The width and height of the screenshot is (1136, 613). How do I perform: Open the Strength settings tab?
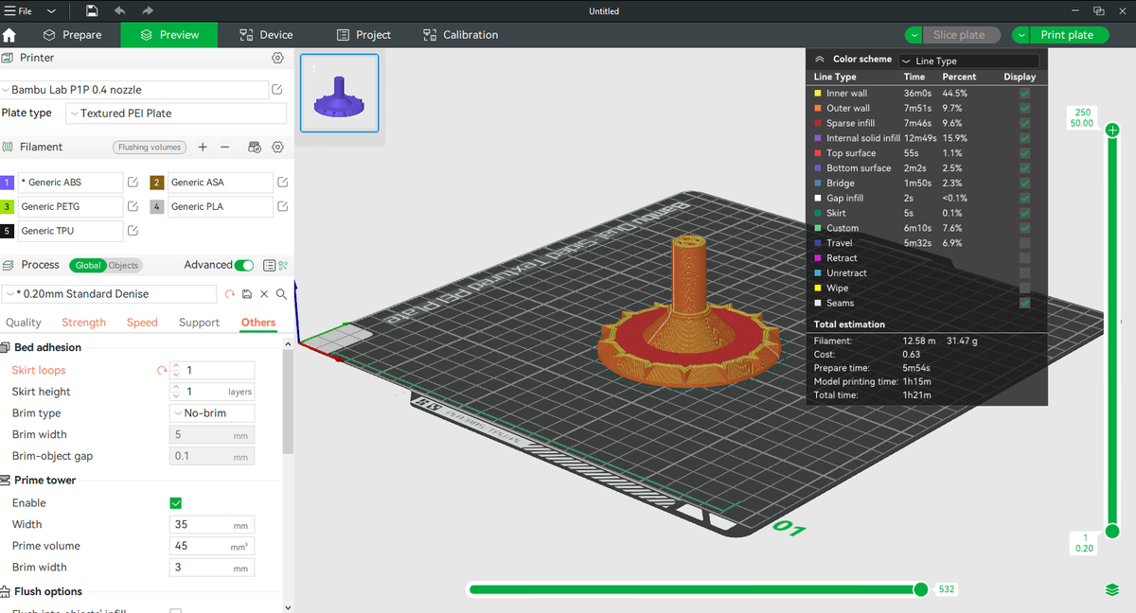tap(83, 323)
